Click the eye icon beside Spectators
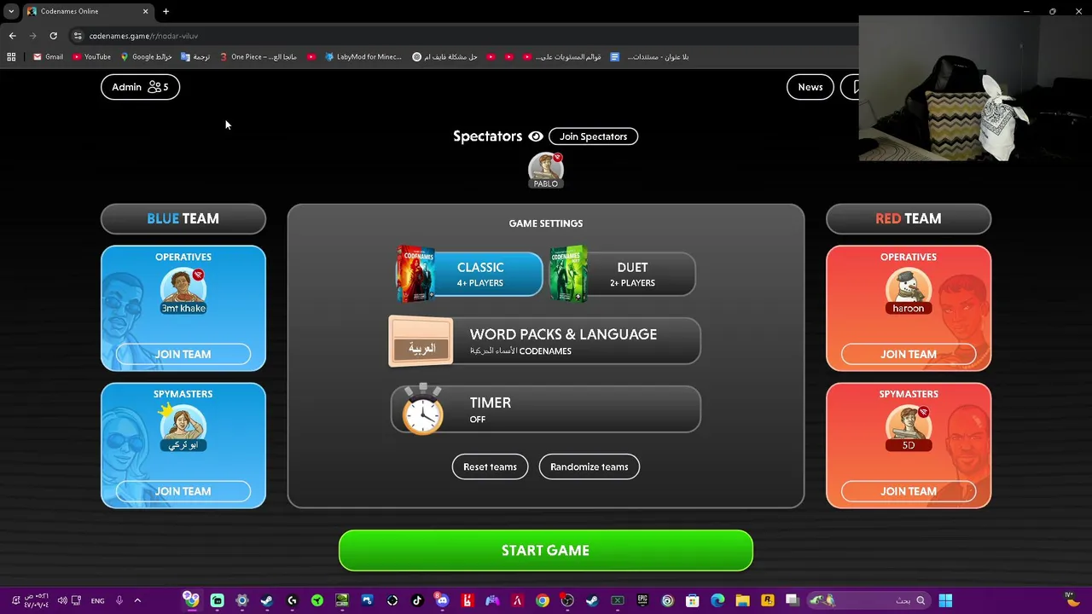1092x614 pixels. pyautogui.click(x=536, y=136)
